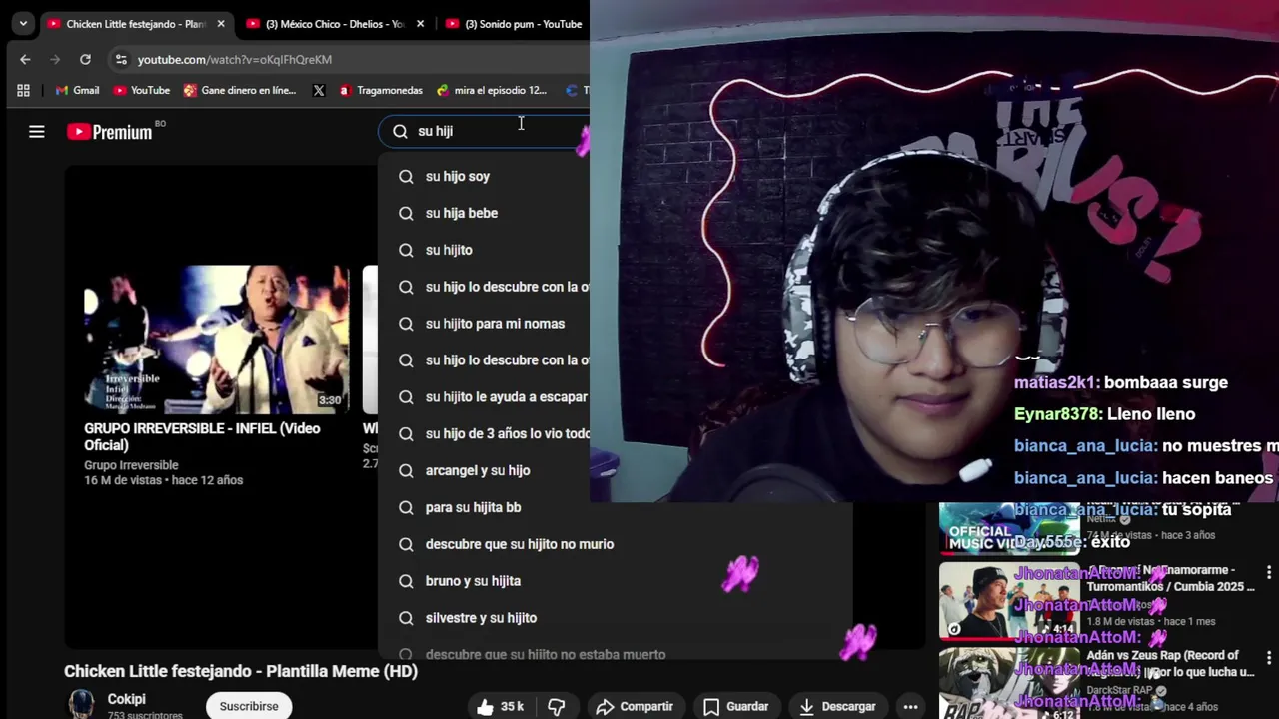Click search icon beside 'arcangel y su hijo'
The height and width of the screenshot is (719, 1279).
click(x=406, y=470)
